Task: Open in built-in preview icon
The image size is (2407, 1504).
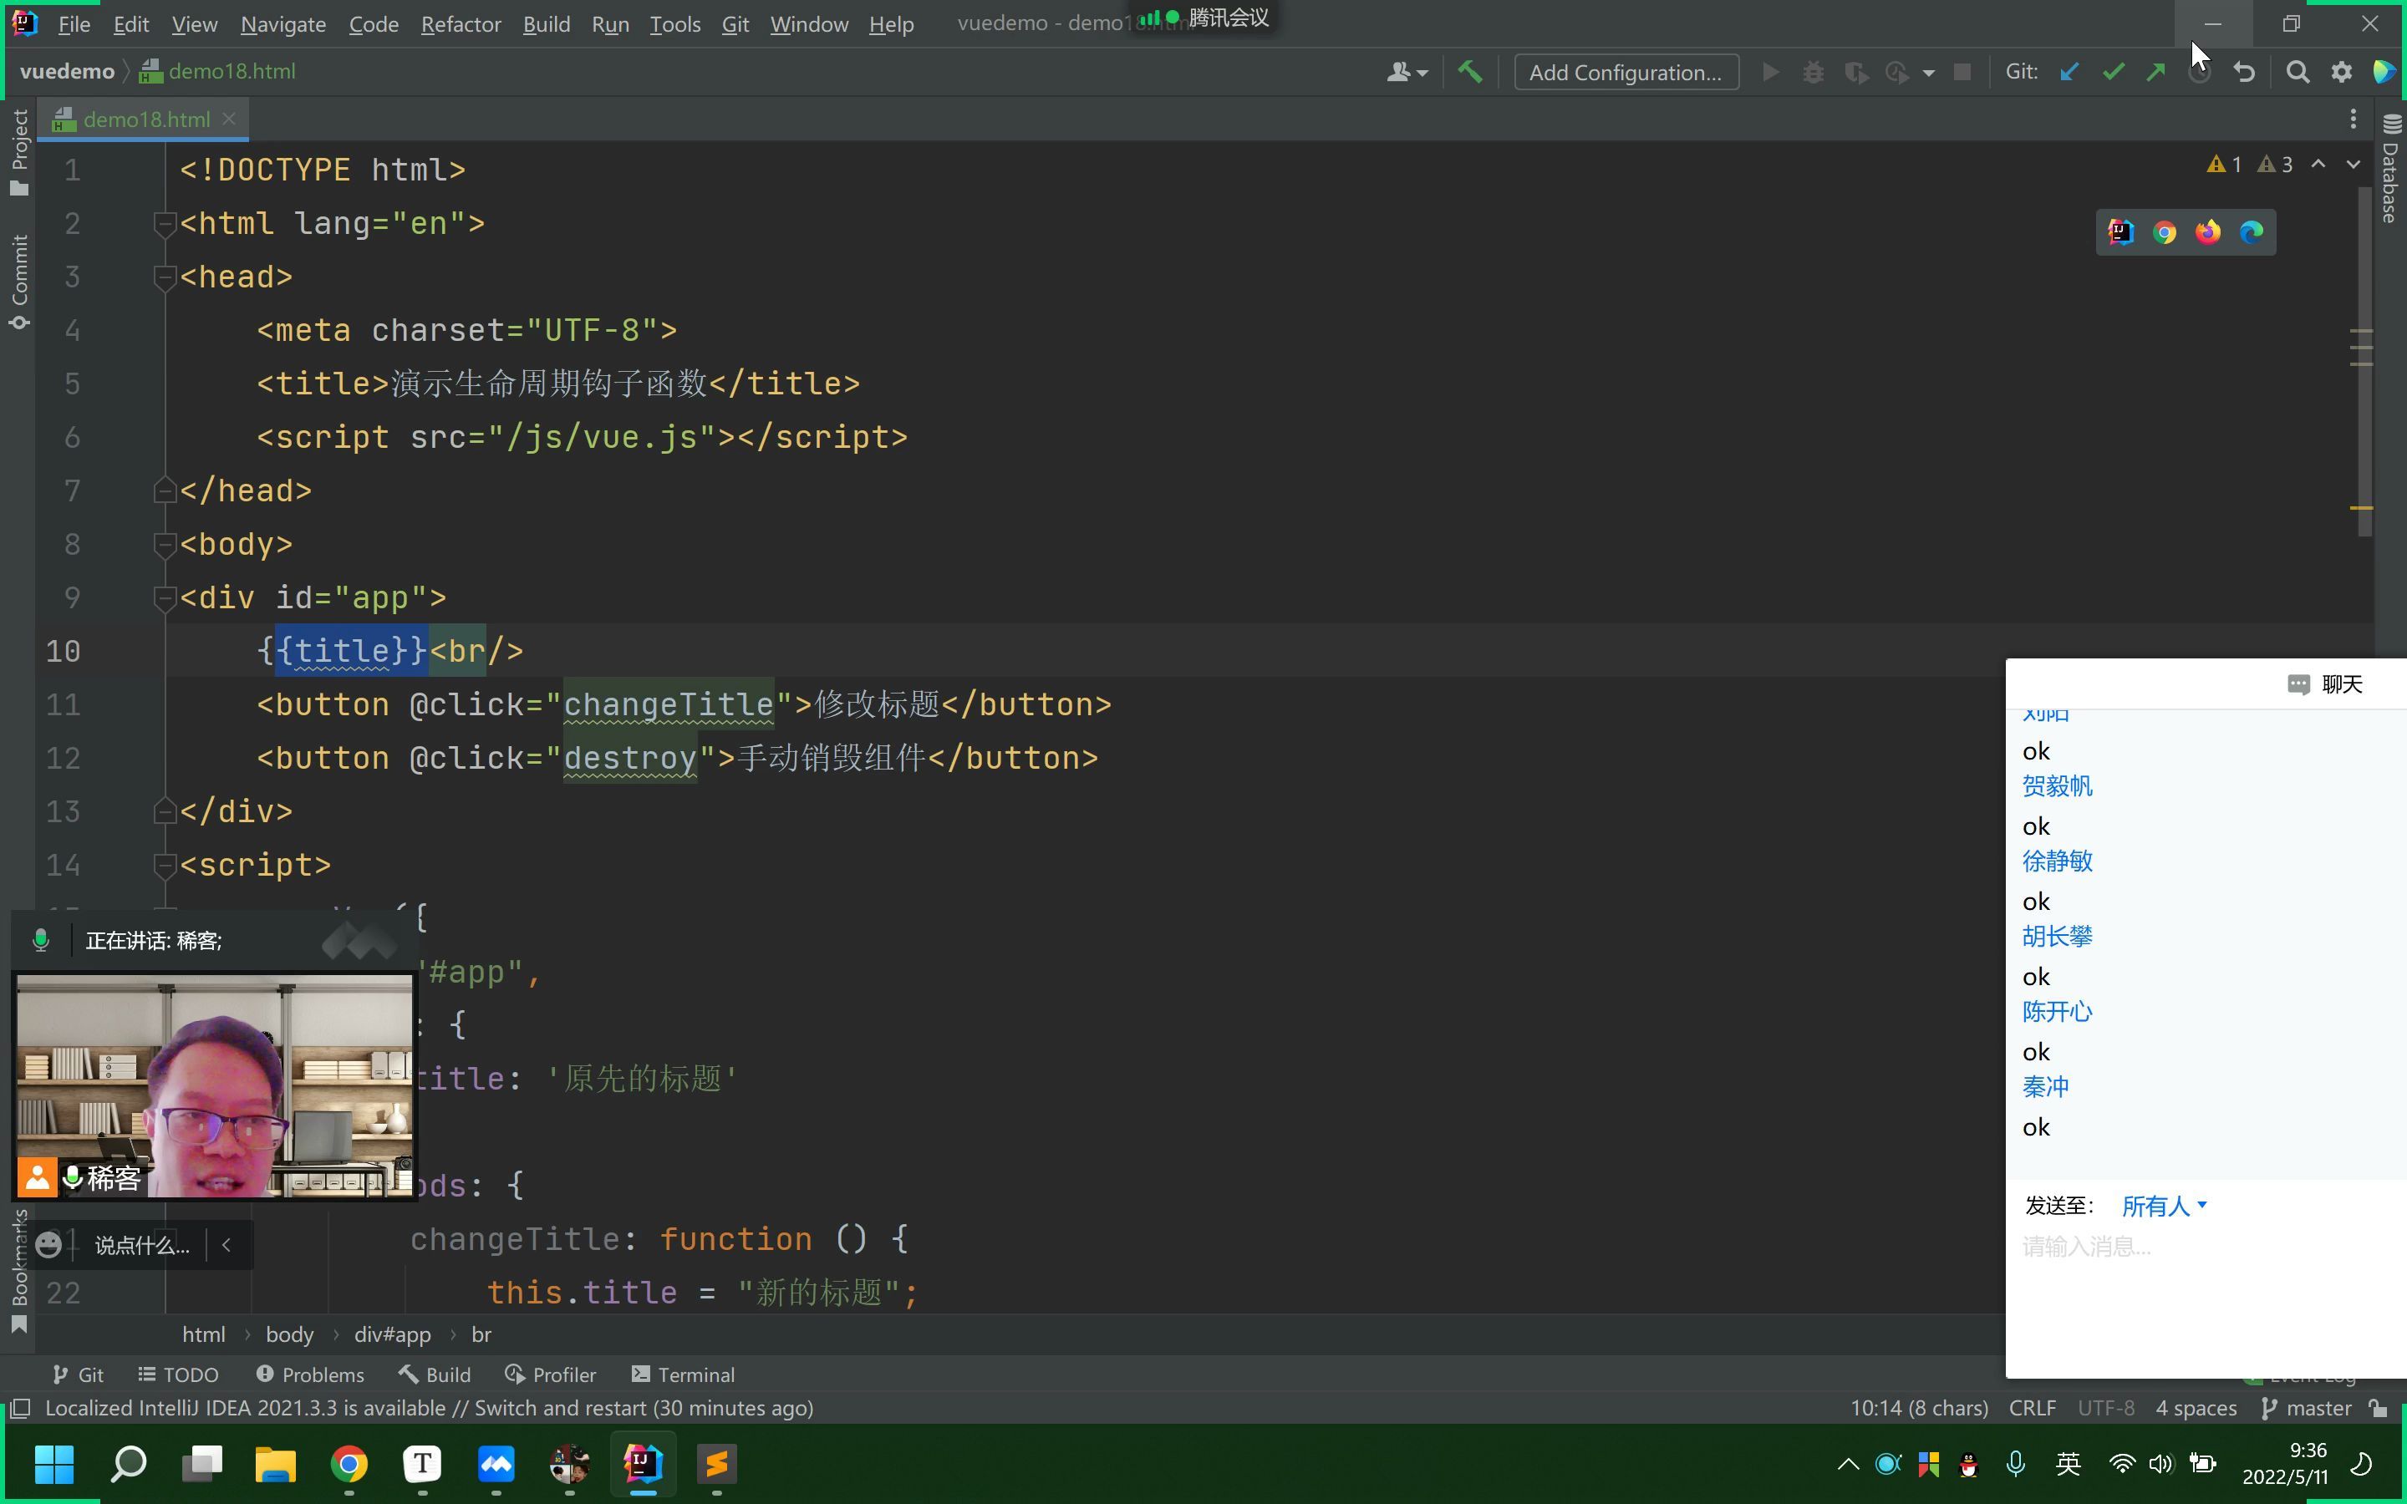Action: click(x=2120, y=231)
